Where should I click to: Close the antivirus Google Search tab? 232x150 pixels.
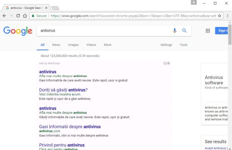[x=46, y=8]
